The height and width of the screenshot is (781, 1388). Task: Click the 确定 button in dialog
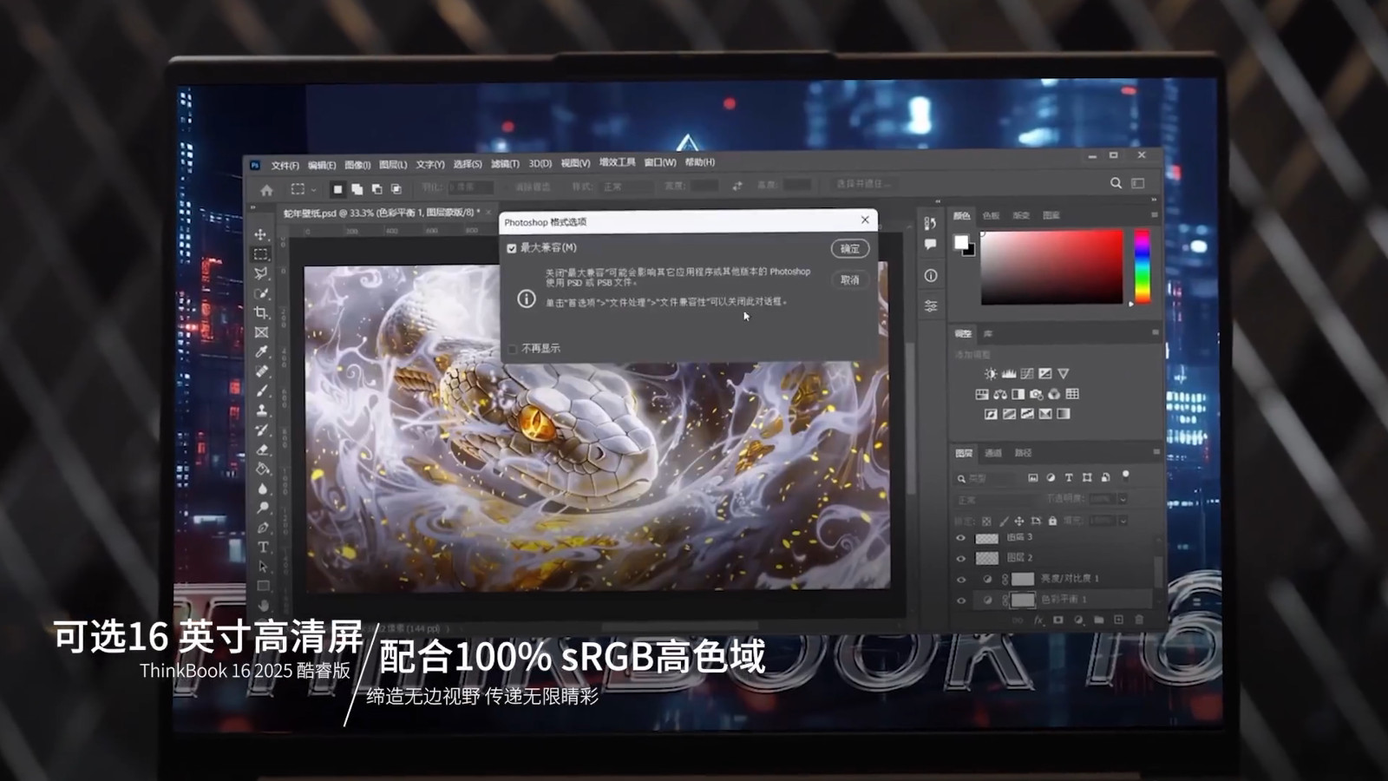click(850, 249)
